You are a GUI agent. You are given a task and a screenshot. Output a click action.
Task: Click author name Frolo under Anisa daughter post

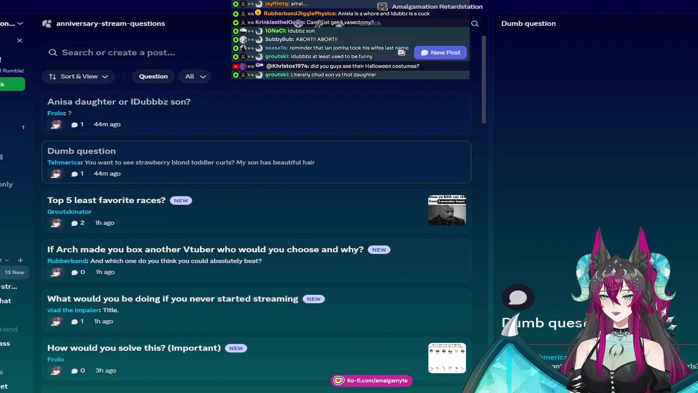[x=56, y=113]
